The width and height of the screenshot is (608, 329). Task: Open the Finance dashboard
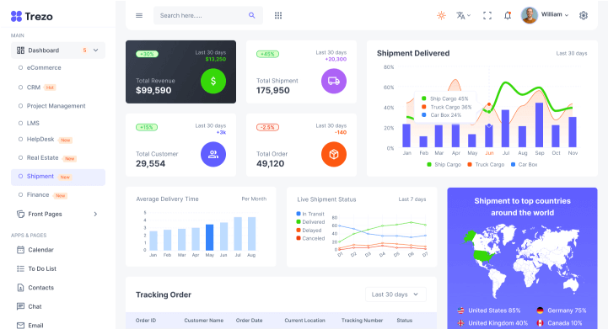click(38, 194)
